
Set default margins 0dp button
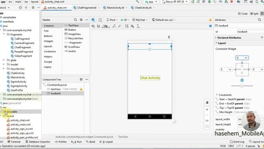pyautogui.click(x=106, y=26)
